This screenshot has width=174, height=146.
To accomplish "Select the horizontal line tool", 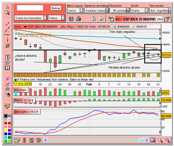I will 7,35.
